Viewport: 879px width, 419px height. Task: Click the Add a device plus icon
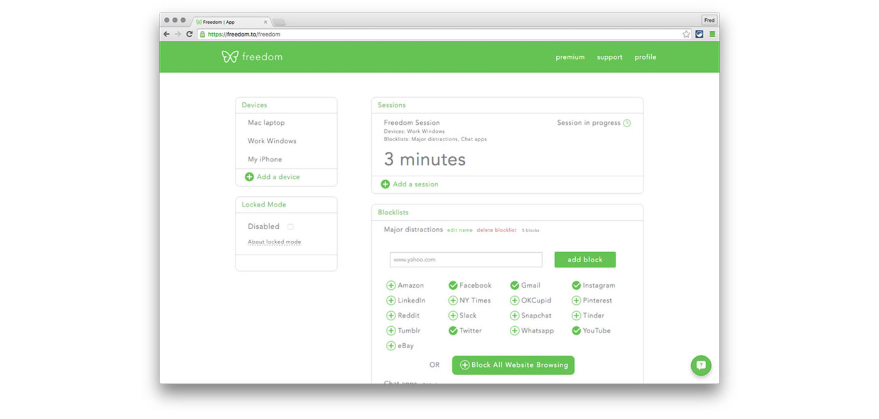click(251, 177)
